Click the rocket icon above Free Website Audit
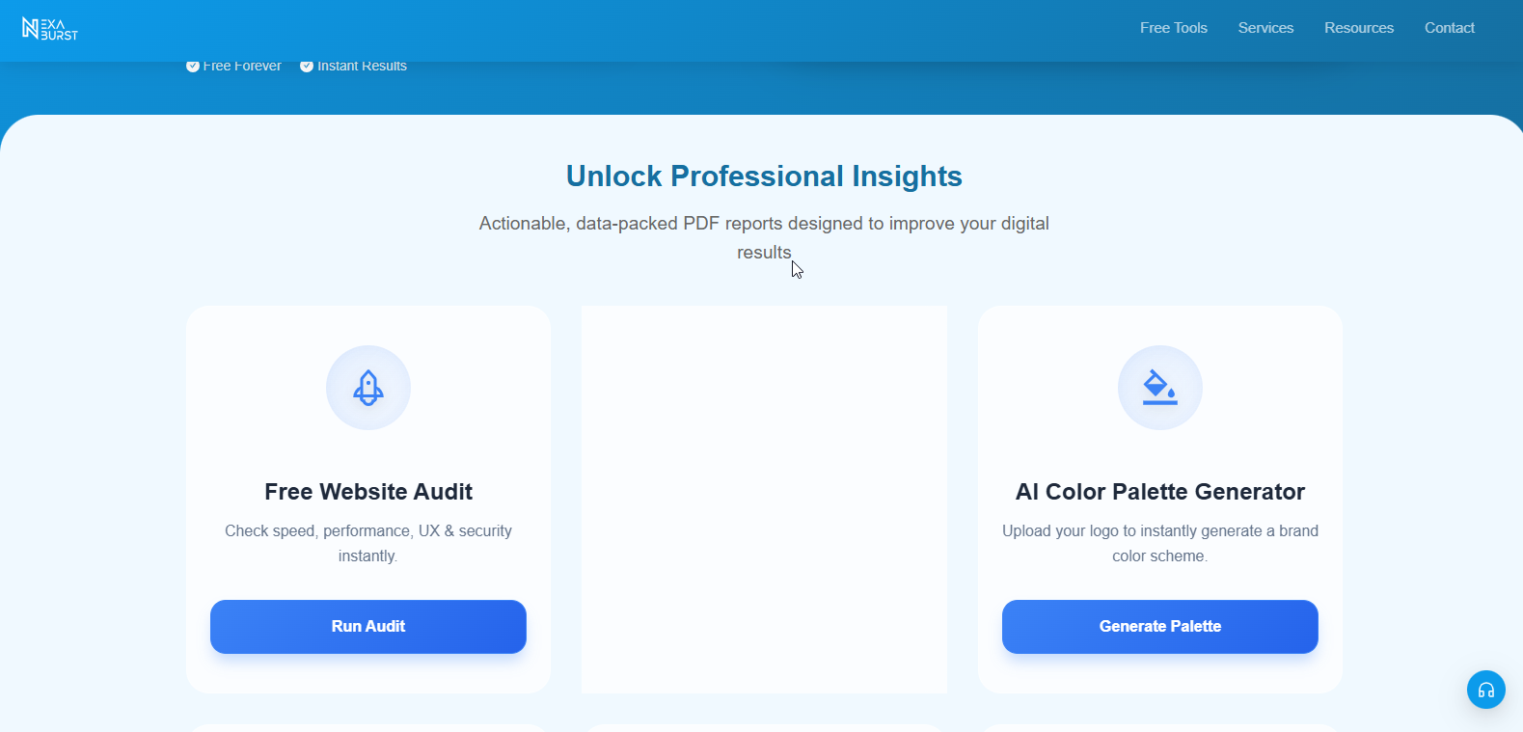The image size is (1523, 732). pos(368,388)
